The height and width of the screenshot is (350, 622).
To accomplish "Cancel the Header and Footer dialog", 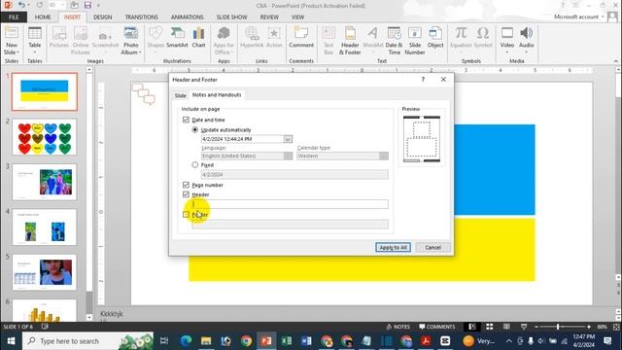I will tap(432, 247).
